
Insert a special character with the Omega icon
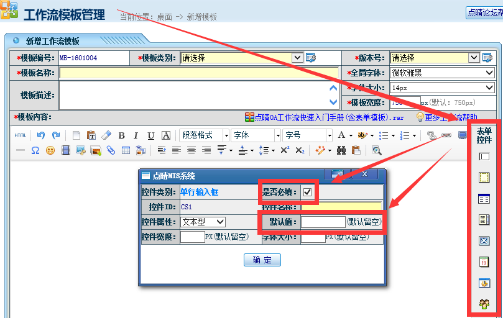pos(35,150)
